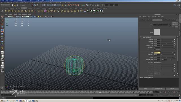This screenshot has width=181, height=102.
Task: Click the Load Attributes button
Action: click(159, 89)
